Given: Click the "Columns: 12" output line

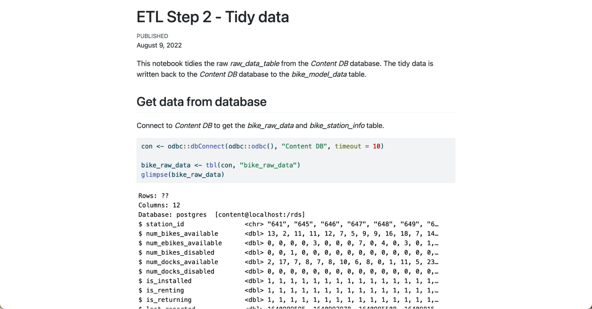Looking at the screenshot, I should [159, 205].
